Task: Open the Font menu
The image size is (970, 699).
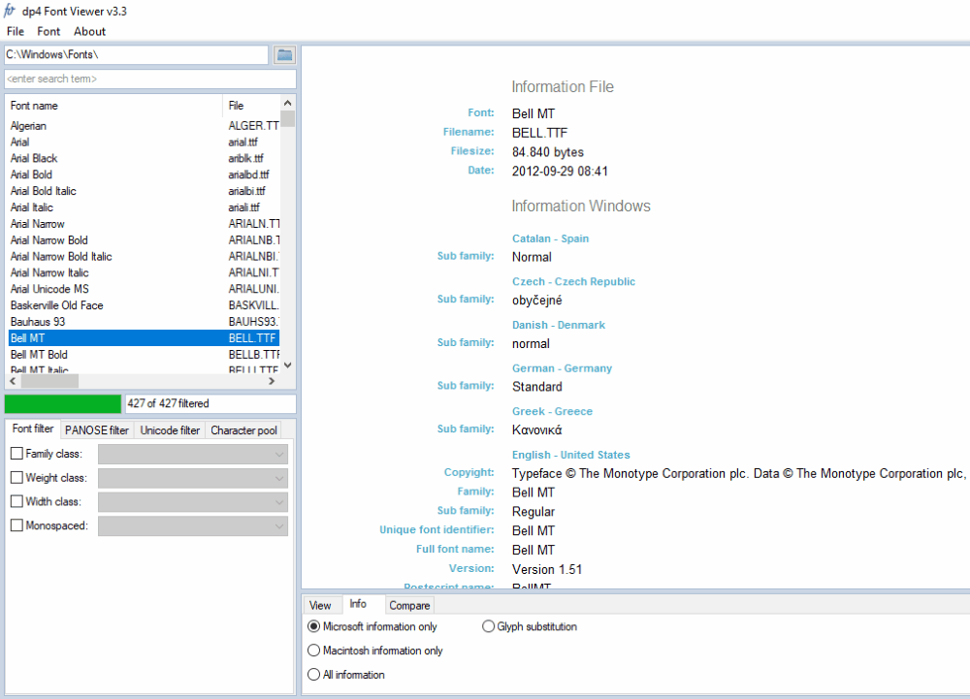Action: (48, 32)
